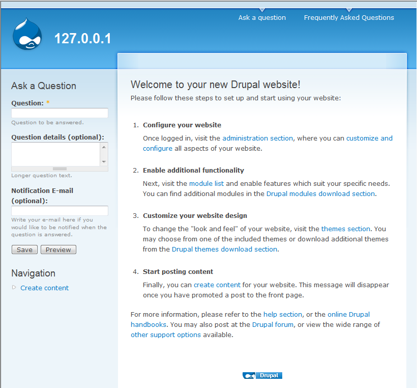Click the Save button
The height and width of the screenshot is (388, 417).
click(24, 250)
